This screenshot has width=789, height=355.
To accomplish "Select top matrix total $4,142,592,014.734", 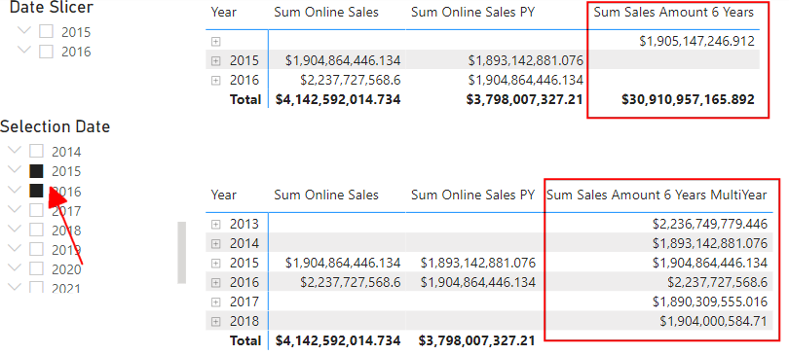I will (x=338, y=100).
